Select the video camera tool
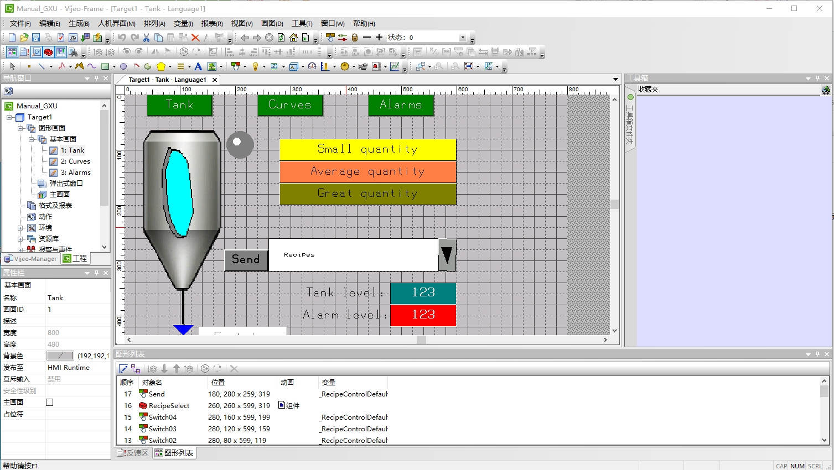Viewport: 834px width, 470px height. click(362, 66)
